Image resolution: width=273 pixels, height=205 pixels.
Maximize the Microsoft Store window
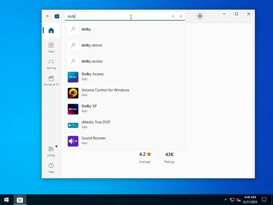coord(236,14)
